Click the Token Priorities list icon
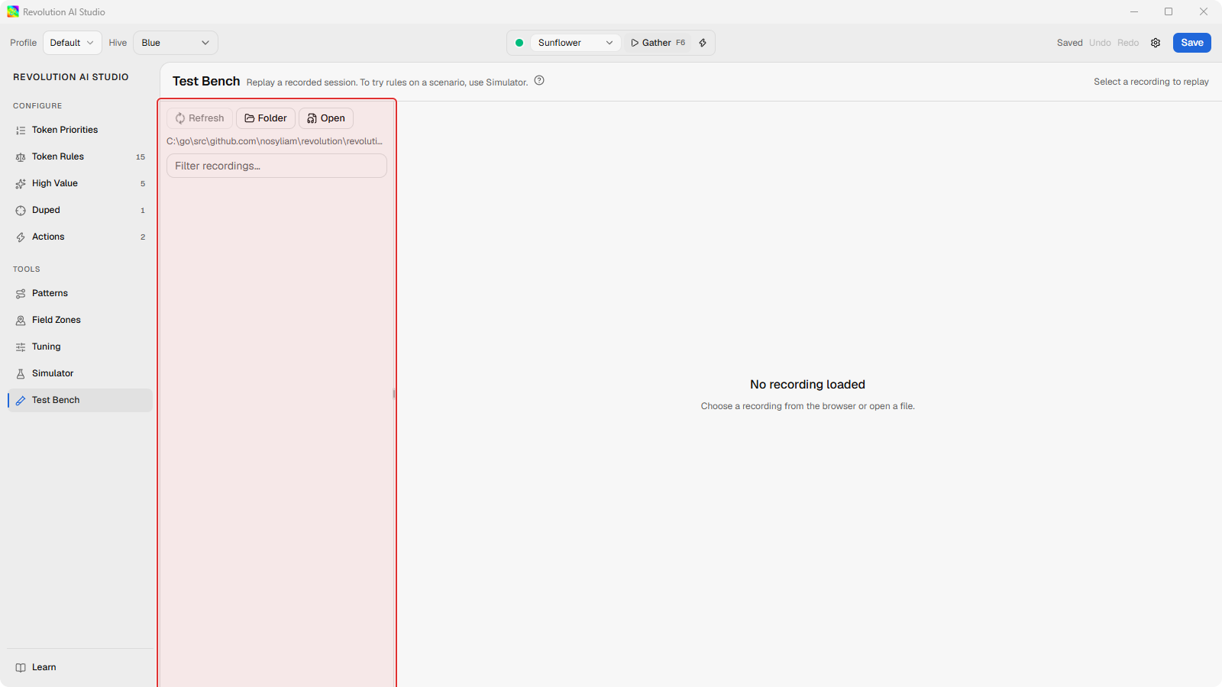This screenshot has width=1222, height=687. click(x=21, y=131)
